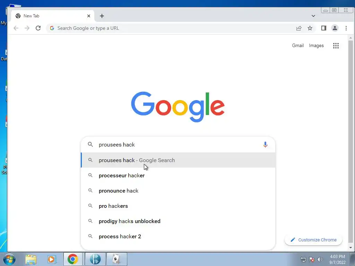
Task: Expand the tab search chevron
Action: pyautogui.click(x=313, y=16)
